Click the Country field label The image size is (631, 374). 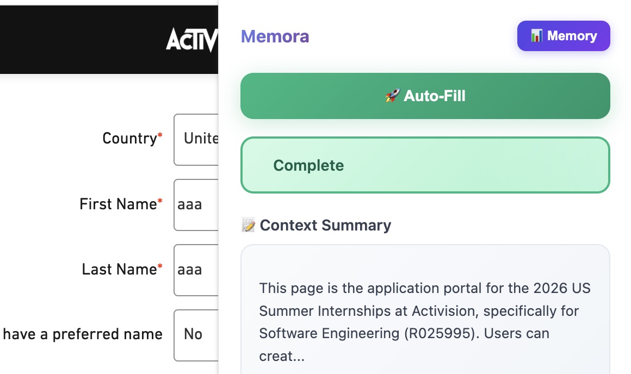[129, 139]
